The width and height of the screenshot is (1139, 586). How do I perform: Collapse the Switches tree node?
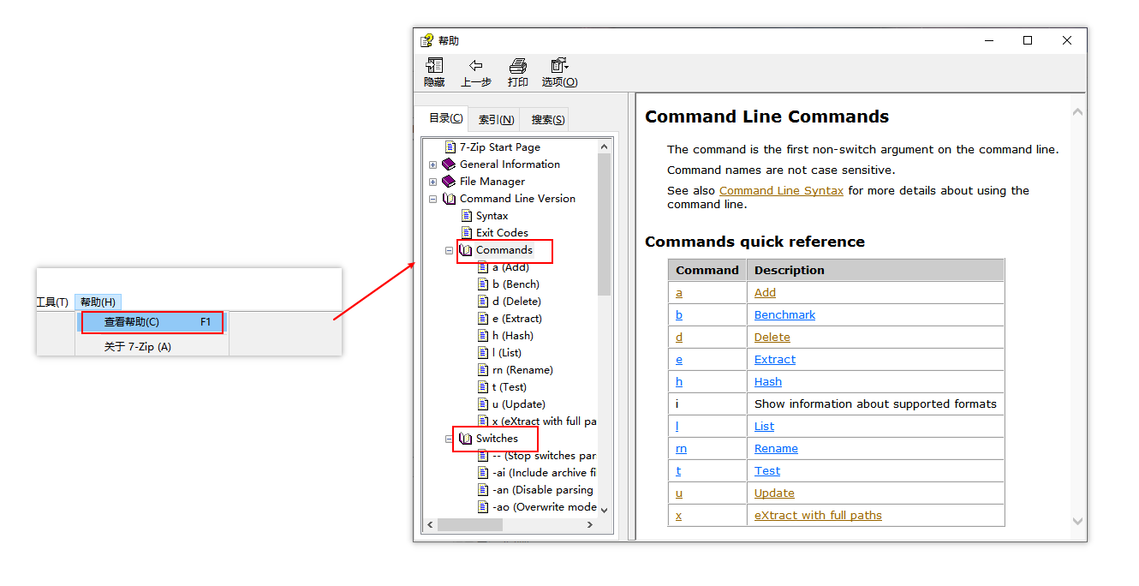tap(449, 439)
